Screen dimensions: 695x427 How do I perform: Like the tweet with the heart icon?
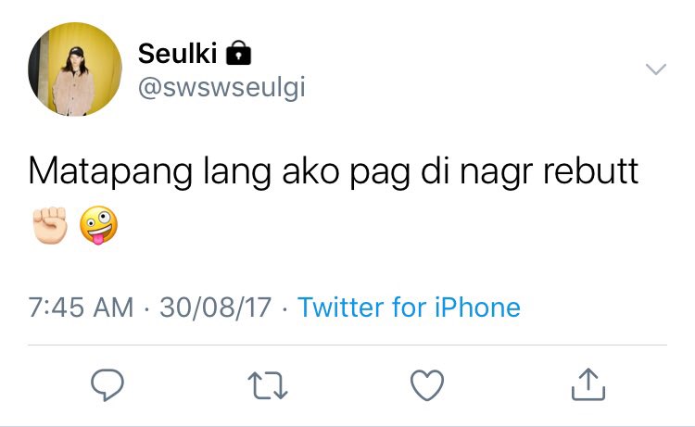coord(427,385)
